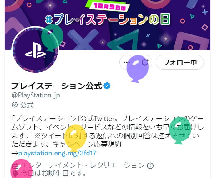Open the playstation.eng.mg/3fd17 link

[x=57, y=153]
